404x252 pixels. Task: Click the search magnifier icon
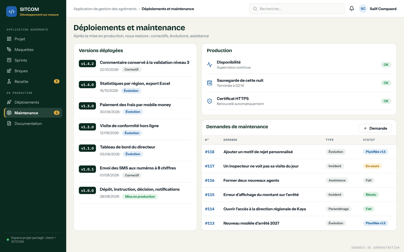(x=255, y=9)
